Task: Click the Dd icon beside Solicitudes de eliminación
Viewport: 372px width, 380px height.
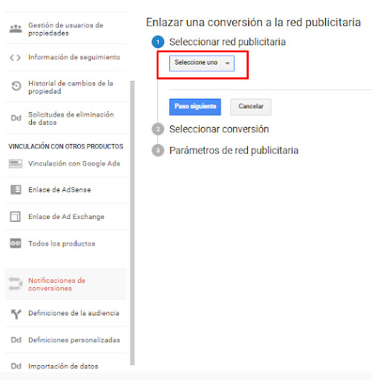Action: tap(16, 118)
